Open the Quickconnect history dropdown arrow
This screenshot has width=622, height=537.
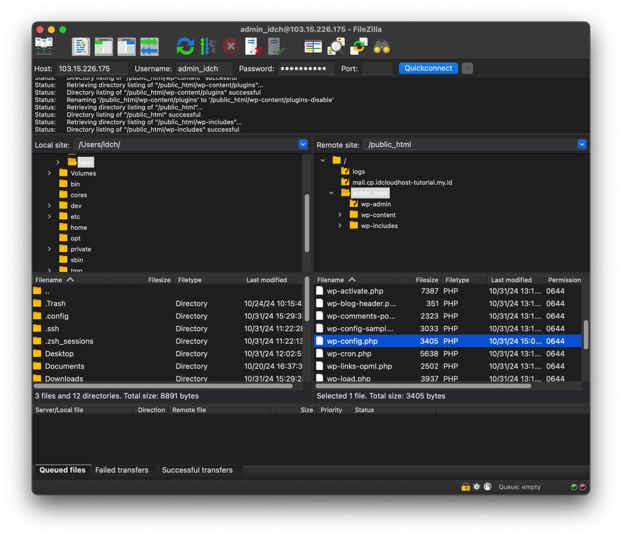(x=467, y=68)
